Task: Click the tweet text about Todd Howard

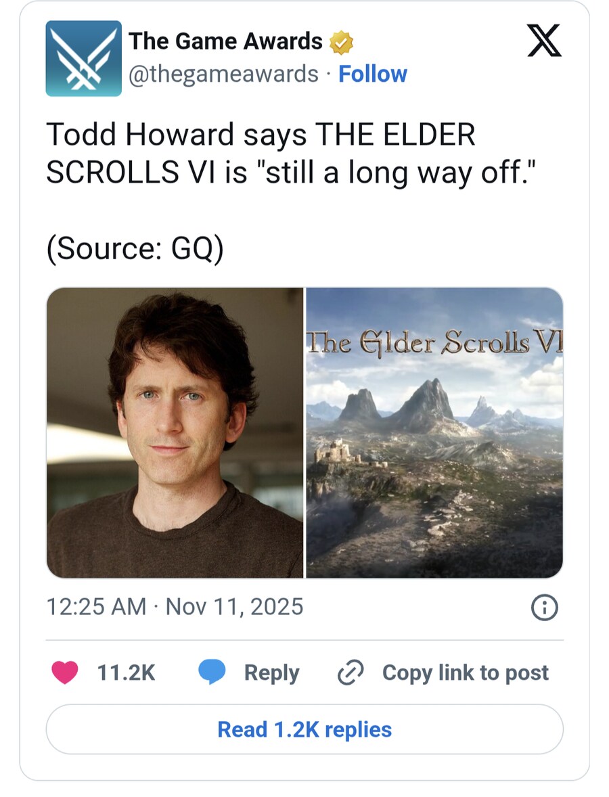Action: pos(291,153)
